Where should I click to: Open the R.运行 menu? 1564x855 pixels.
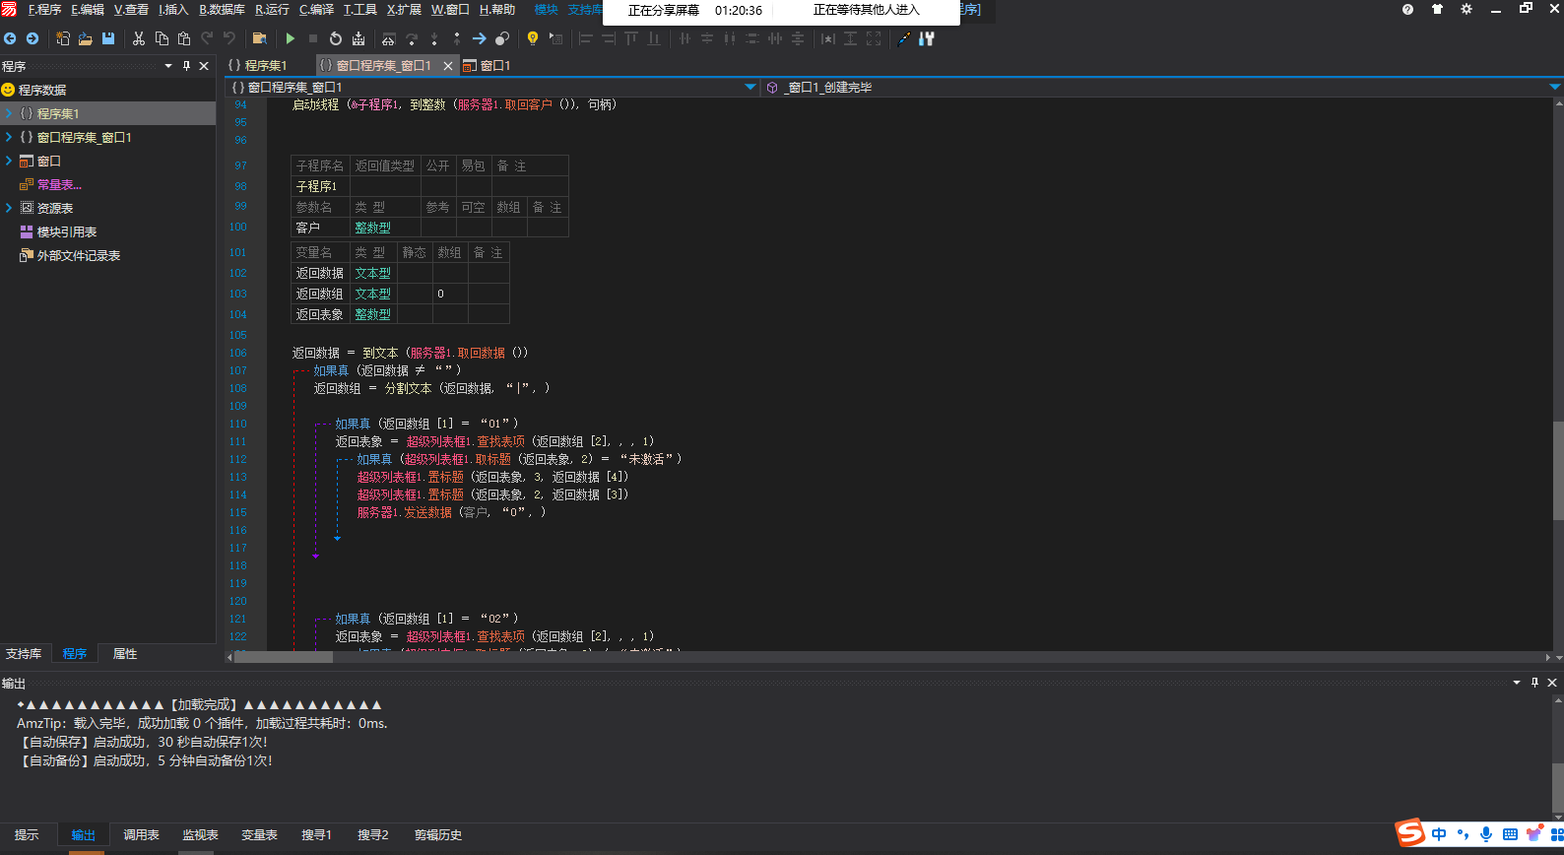272,10
